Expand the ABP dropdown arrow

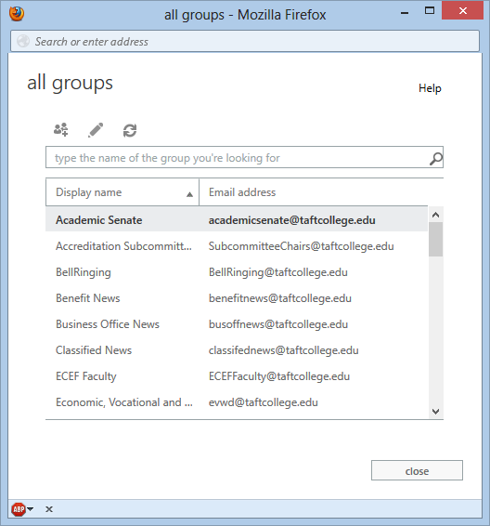31,509
